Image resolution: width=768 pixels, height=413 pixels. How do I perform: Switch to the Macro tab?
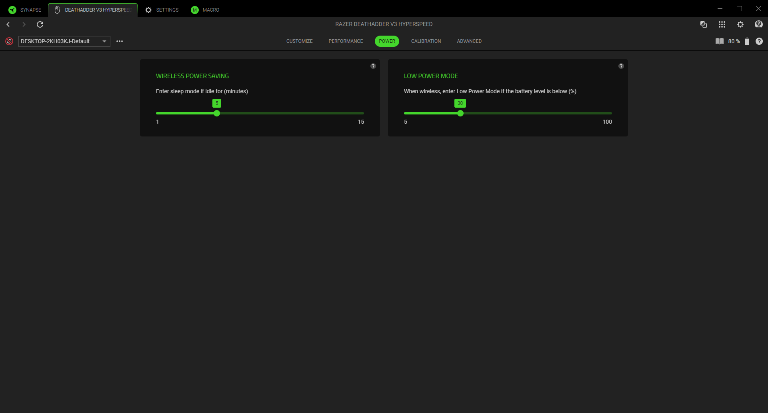coord(205,10)
